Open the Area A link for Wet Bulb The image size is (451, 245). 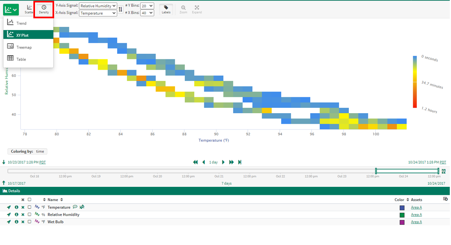pyautogui.click(x=416, y=222)
